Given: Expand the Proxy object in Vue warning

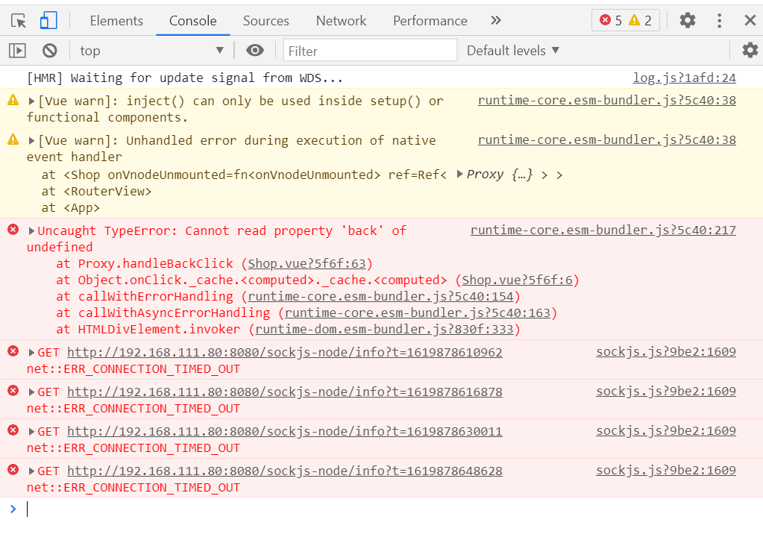Looking at the screenshot, I should [460, 175].
